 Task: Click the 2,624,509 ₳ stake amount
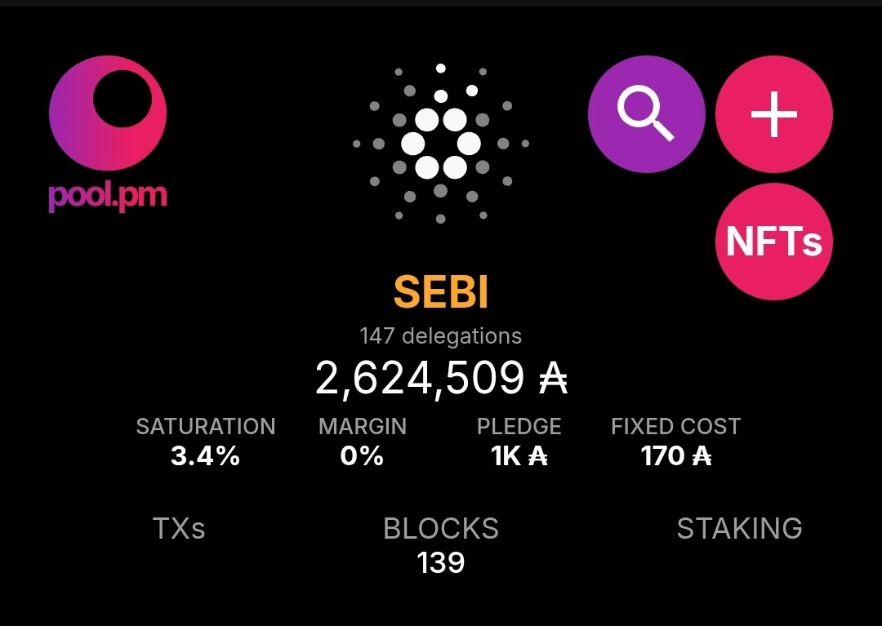click(x=441, y=379)
